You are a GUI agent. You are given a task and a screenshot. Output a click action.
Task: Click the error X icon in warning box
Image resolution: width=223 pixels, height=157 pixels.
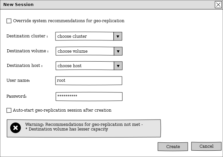point(16,128)
